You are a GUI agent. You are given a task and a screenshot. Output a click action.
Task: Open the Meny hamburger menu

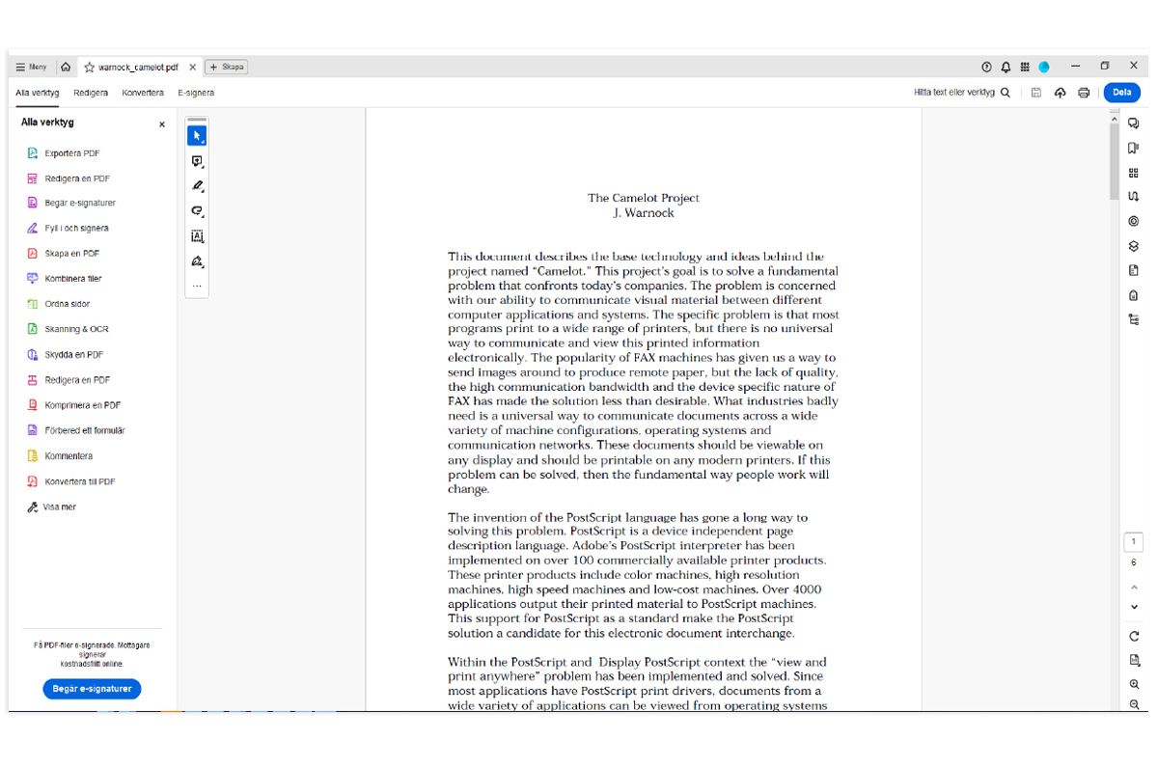[32, 68]
